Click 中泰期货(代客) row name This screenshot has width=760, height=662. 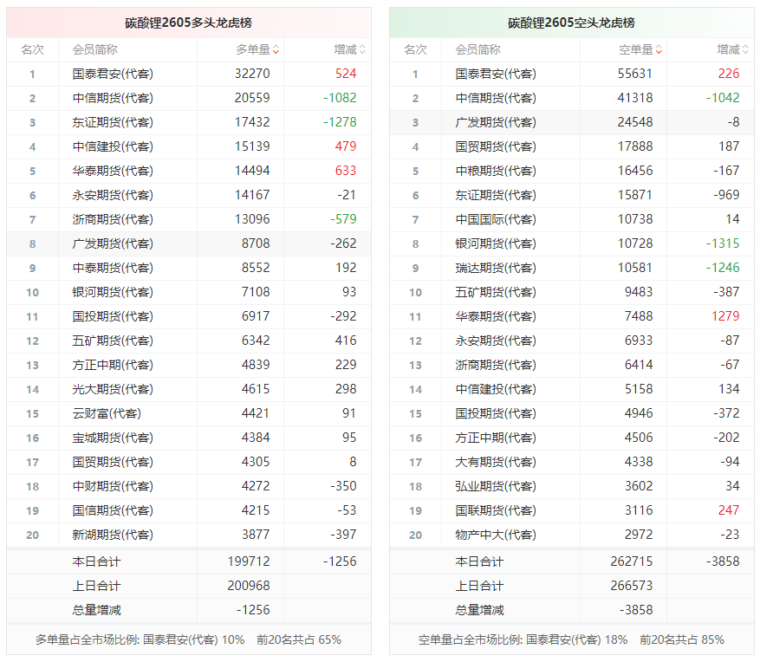click(x=113, y=268)
